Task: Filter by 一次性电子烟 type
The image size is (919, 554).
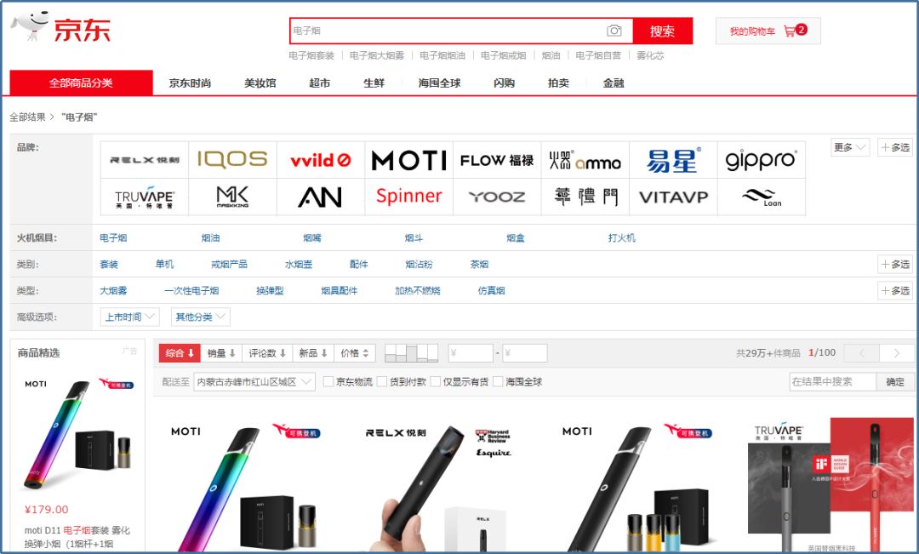Action: tap(191, 290)
